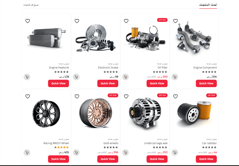Favorite Oil filter with the heart icon
239x166 pixels.
click(126, 21)
